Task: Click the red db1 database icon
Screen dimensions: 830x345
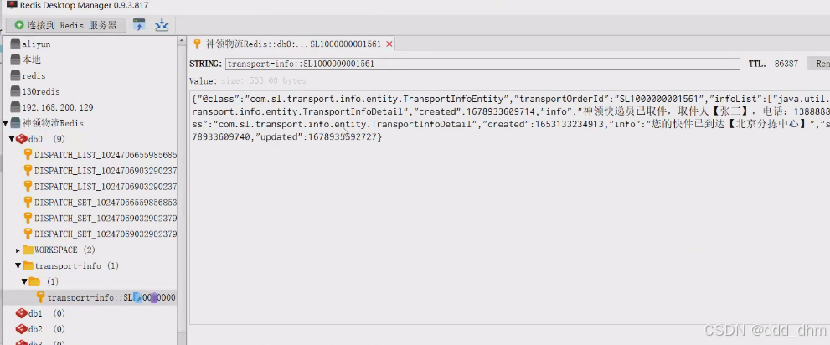Action: coord(21,313)
